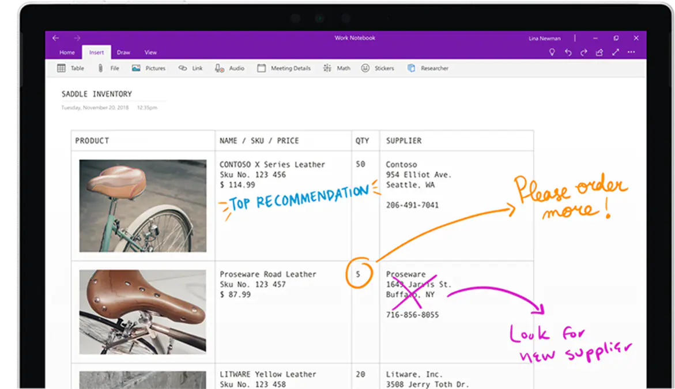Go to the Home tab
Viewport: 675px width, 389px height.
[x=67, y=52]
